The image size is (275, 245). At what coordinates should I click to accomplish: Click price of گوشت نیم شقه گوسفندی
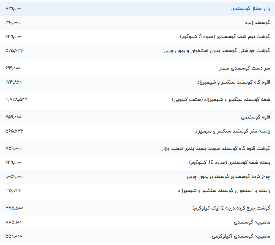tap(13, 37)
